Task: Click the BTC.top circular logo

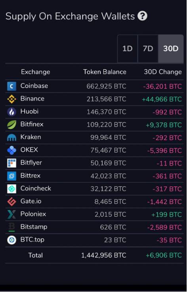Action: [x=11, y=240]
